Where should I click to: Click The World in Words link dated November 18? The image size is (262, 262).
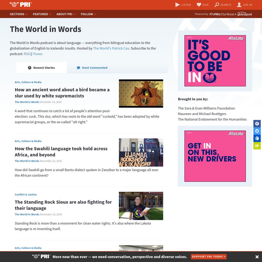[x=27, y=214]
